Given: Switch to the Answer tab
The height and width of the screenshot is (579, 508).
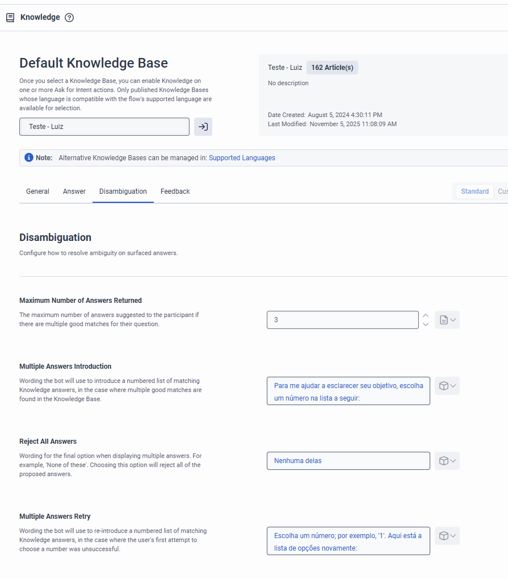Looking at the screenshot, I should click(x=74, y=191).
